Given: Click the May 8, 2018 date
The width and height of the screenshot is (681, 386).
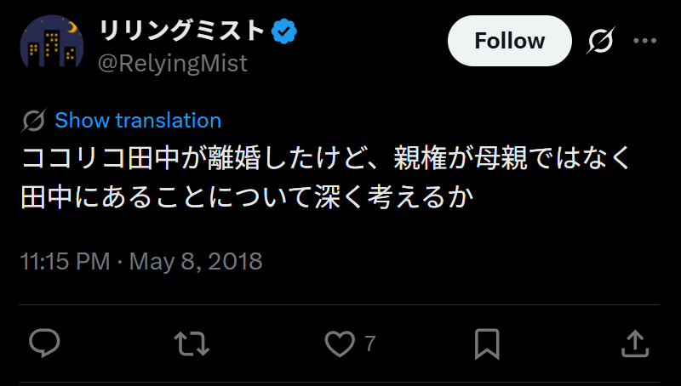Looking at the screenshot, I should (196, 261).
